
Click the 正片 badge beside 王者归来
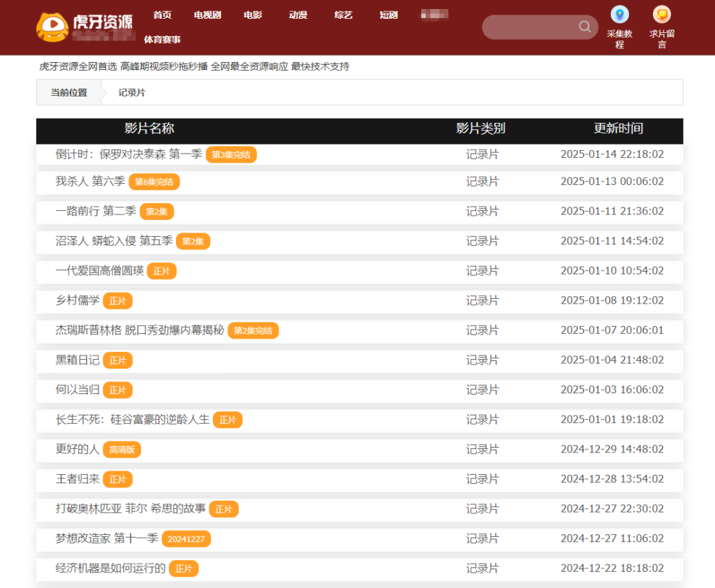click(x=117, y=480)
